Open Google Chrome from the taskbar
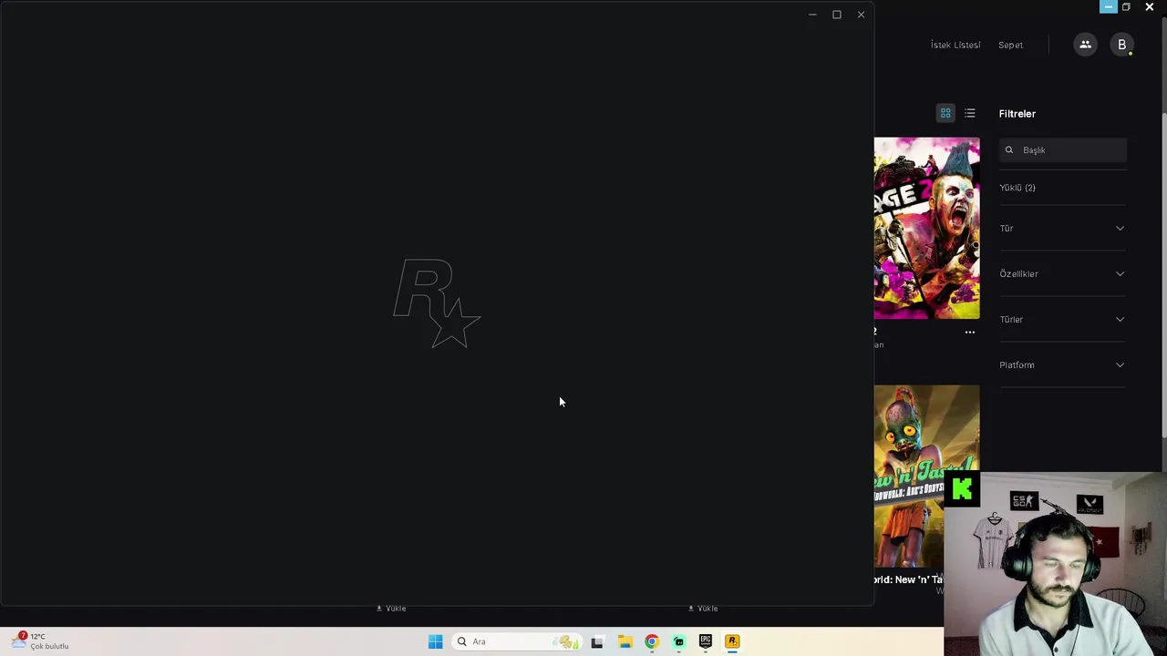The height and width of the screenshot is (656, 1167). (651, 641)
